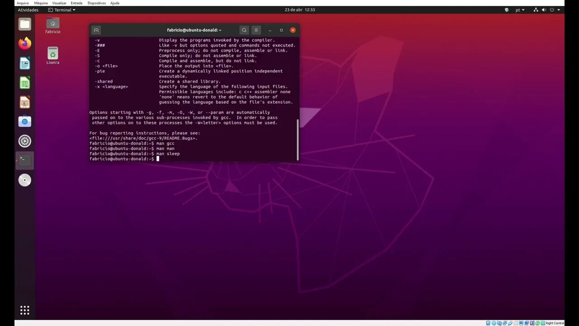Expand the system menu arrow
579x326 pixels.
(559, 10)
